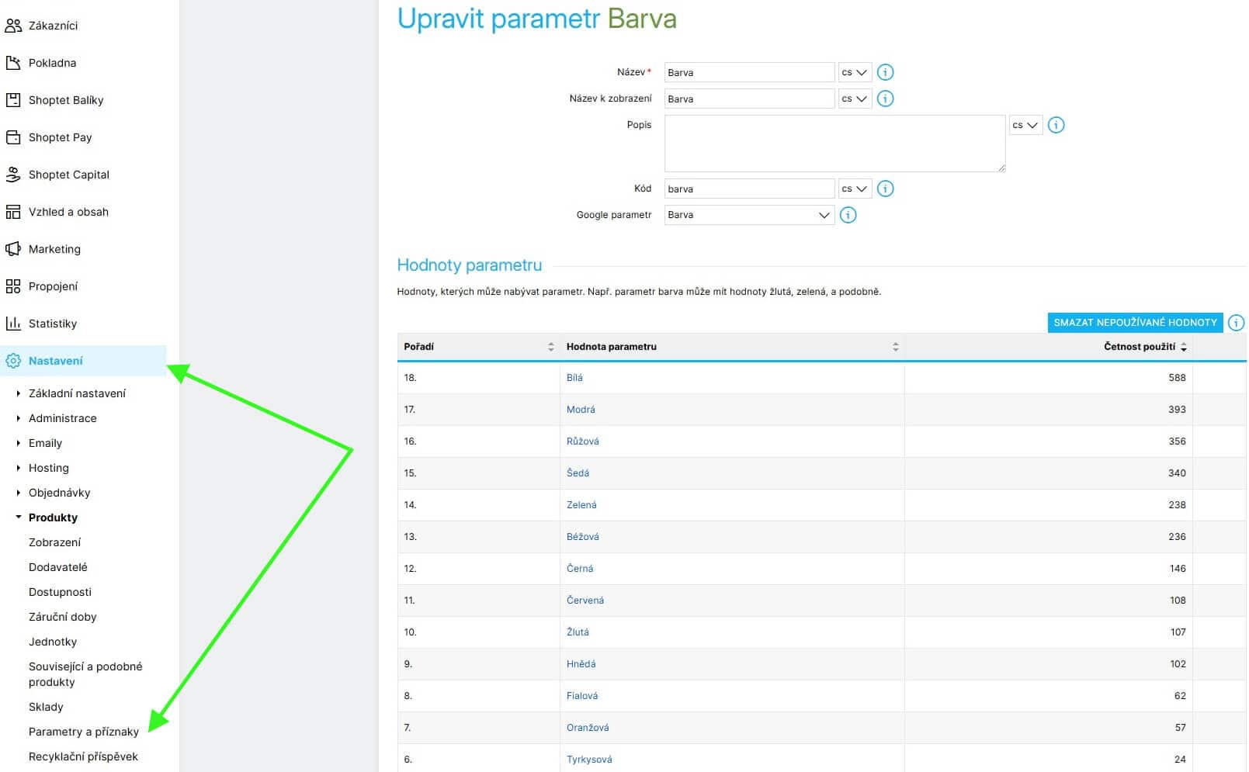Open the Google parametr dropdown
1249x772 pixels.
click(x=749, y=215)
